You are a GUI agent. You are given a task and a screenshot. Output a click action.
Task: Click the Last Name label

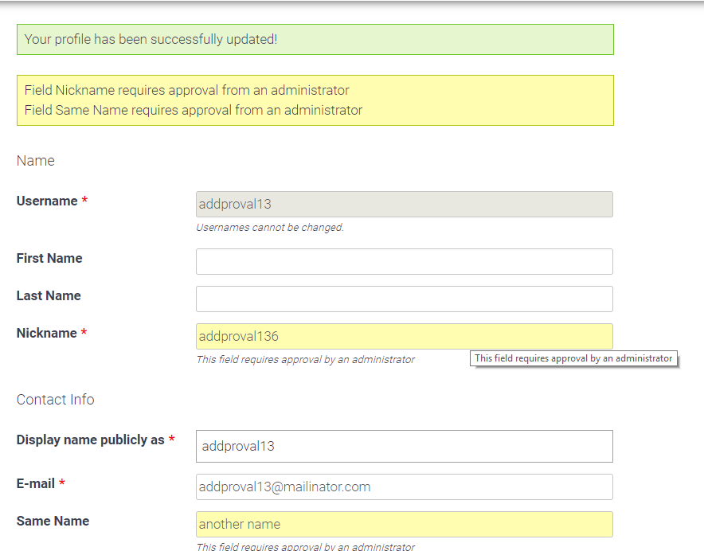pos(49,295)
